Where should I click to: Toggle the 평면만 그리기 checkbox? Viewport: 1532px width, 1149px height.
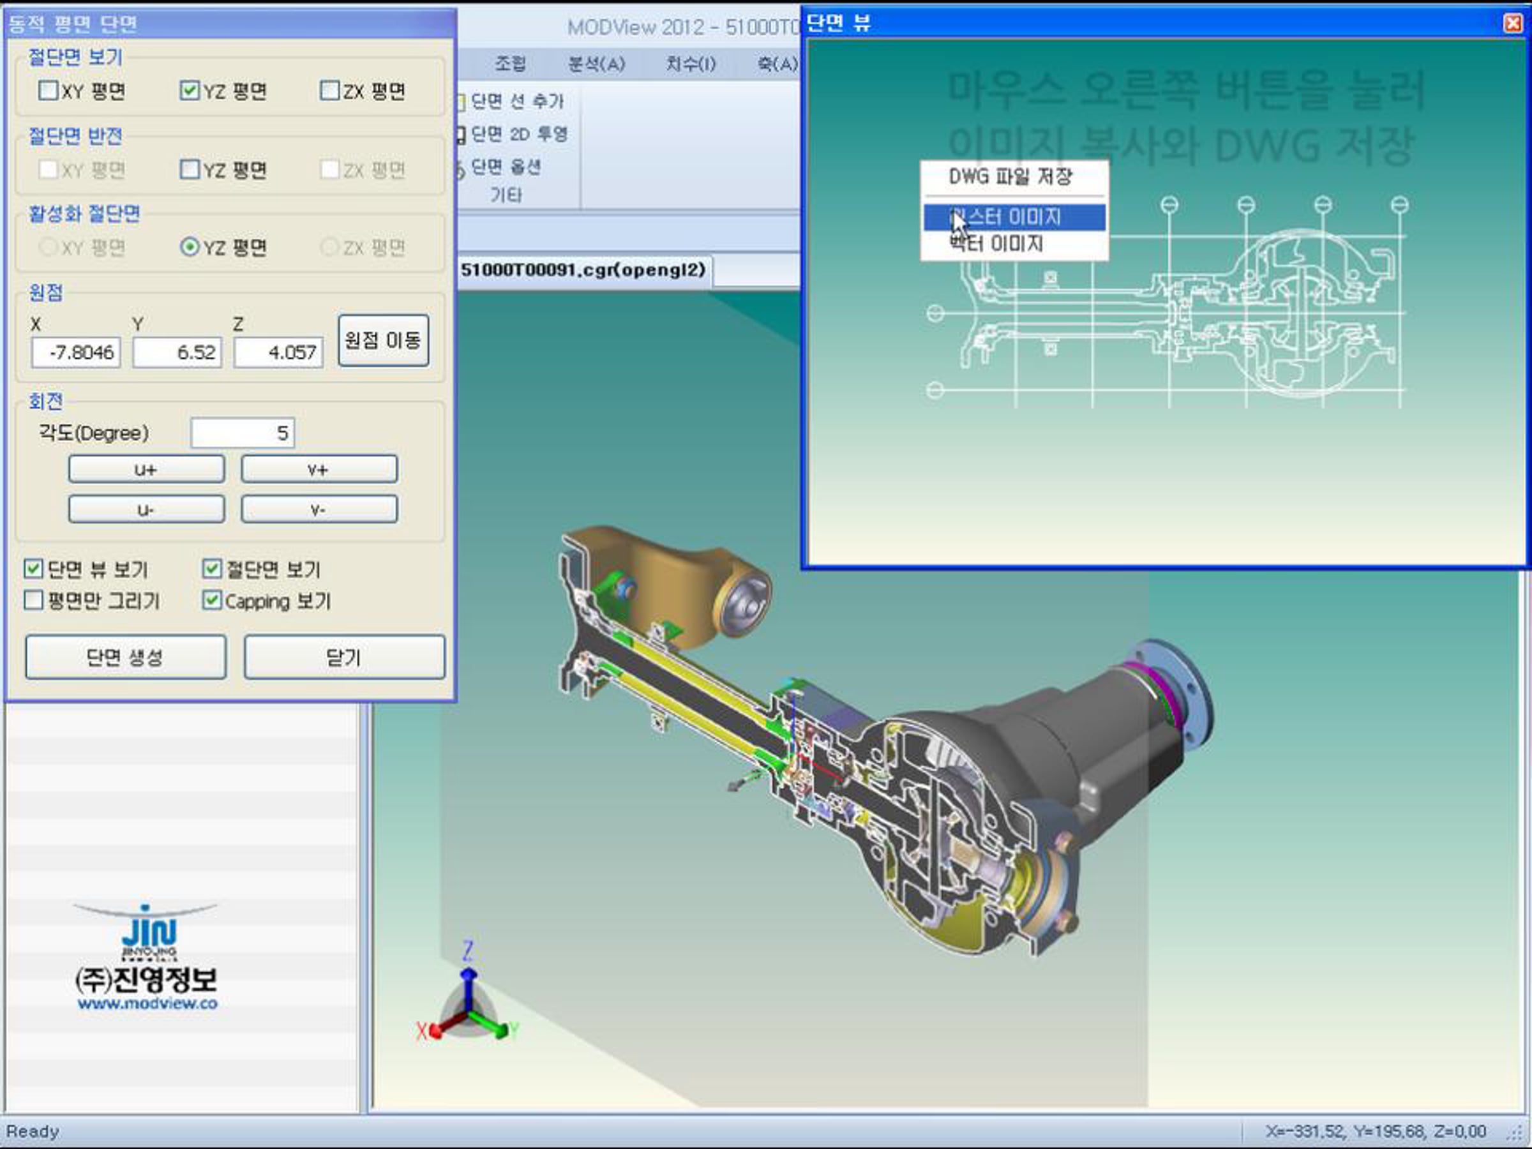tap(33, 600)
